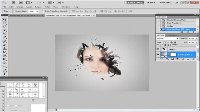
Task: Create new snapshot in History panel
Action: point(188,32)
